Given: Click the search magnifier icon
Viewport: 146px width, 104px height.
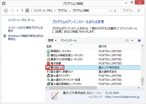Looking at the screenshot, I should click(x=139, y=10).
